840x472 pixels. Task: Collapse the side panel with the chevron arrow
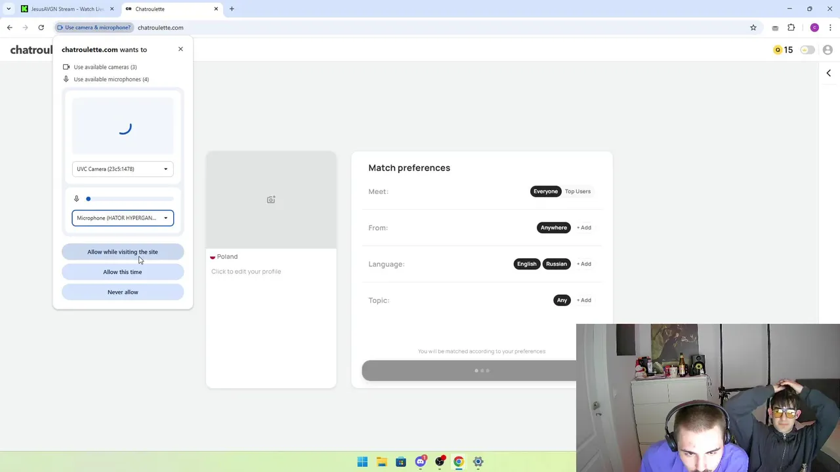pos(828,73)
